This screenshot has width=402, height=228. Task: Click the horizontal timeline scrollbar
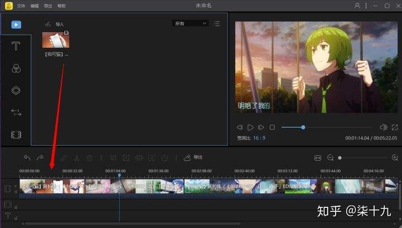[132, 224]
